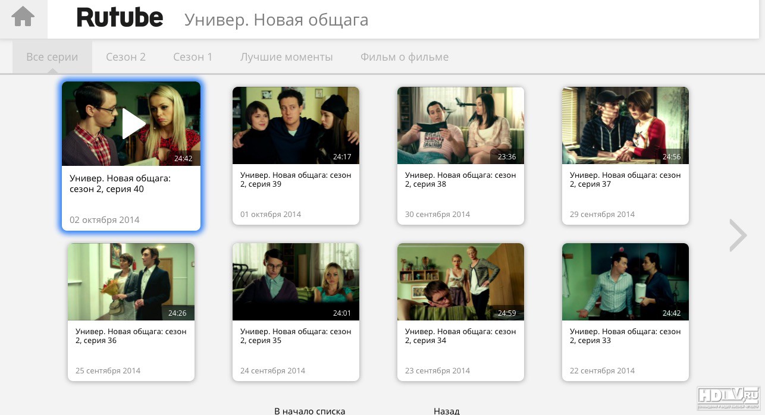Switch to Фильм о фильме tab

click(x=404, y=58)
